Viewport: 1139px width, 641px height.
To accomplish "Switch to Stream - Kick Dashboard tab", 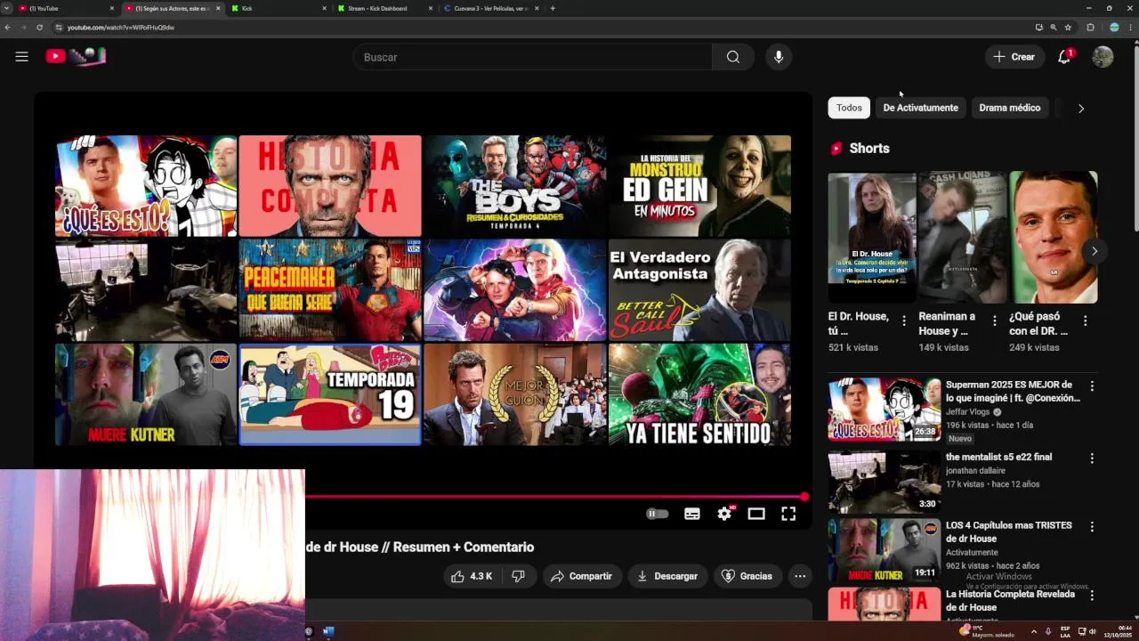I will point(385,8).
